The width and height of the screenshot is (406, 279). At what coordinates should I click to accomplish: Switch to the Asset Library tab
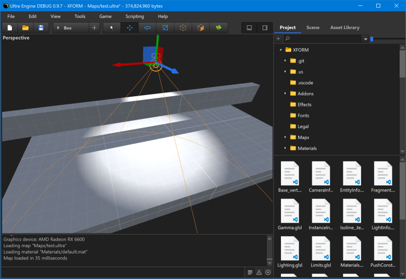coord(344,28)
